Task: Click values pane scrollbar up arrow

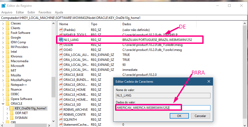Action: [x=244, y=23]
